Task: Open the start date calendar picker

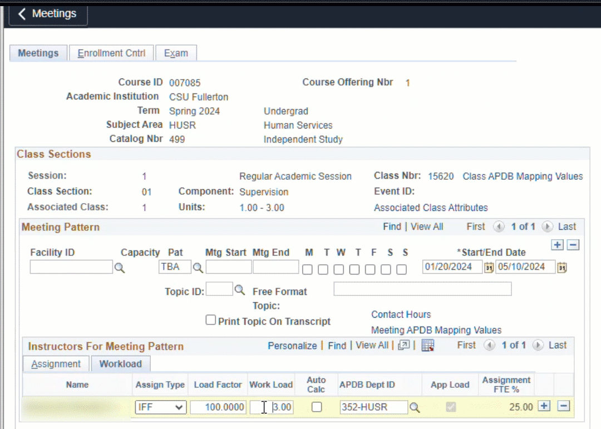Action: 489,268
